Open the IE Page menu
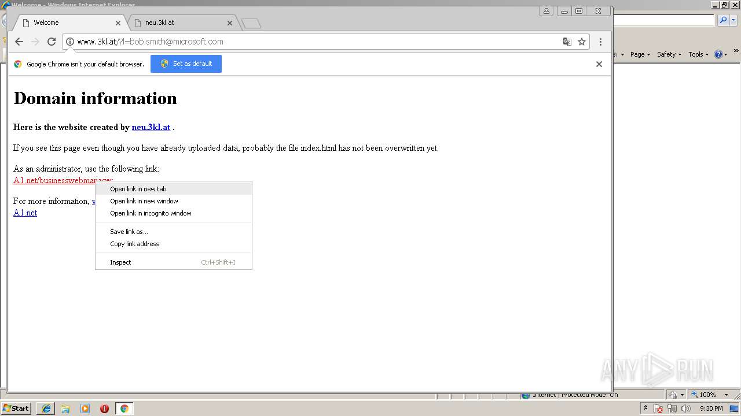The height and width of the screenshot is (416, 741). [640, 54]
